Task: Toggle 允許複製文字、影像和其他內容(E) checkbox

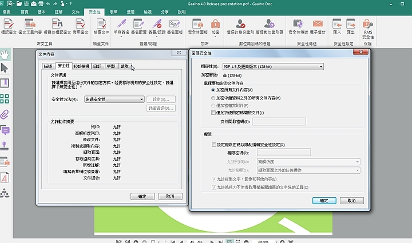Action: 214,179
